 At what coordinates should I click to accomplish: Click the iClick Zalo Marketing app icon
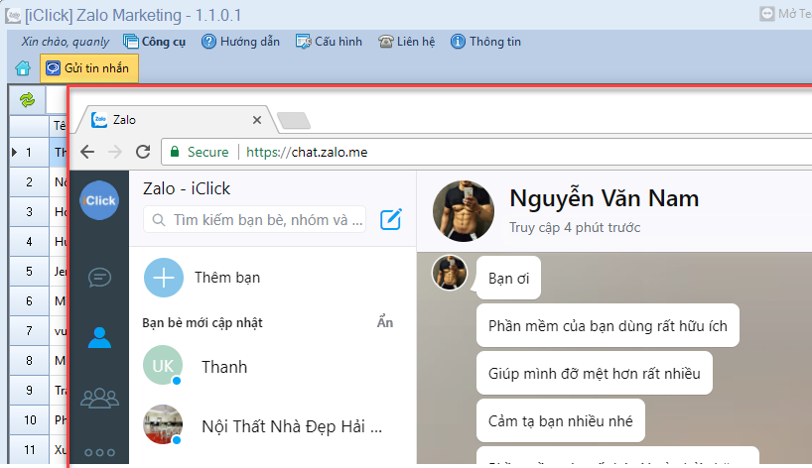pos(13,16)
